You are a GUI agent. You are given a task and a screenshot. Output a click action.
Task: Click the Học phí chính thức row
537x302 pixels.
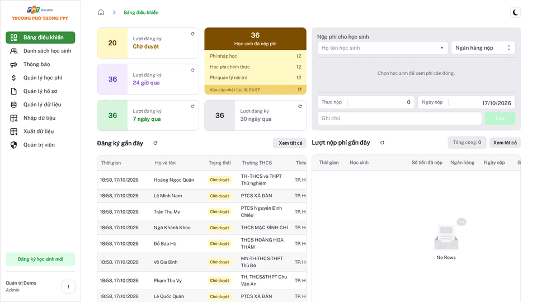point(255,67)
